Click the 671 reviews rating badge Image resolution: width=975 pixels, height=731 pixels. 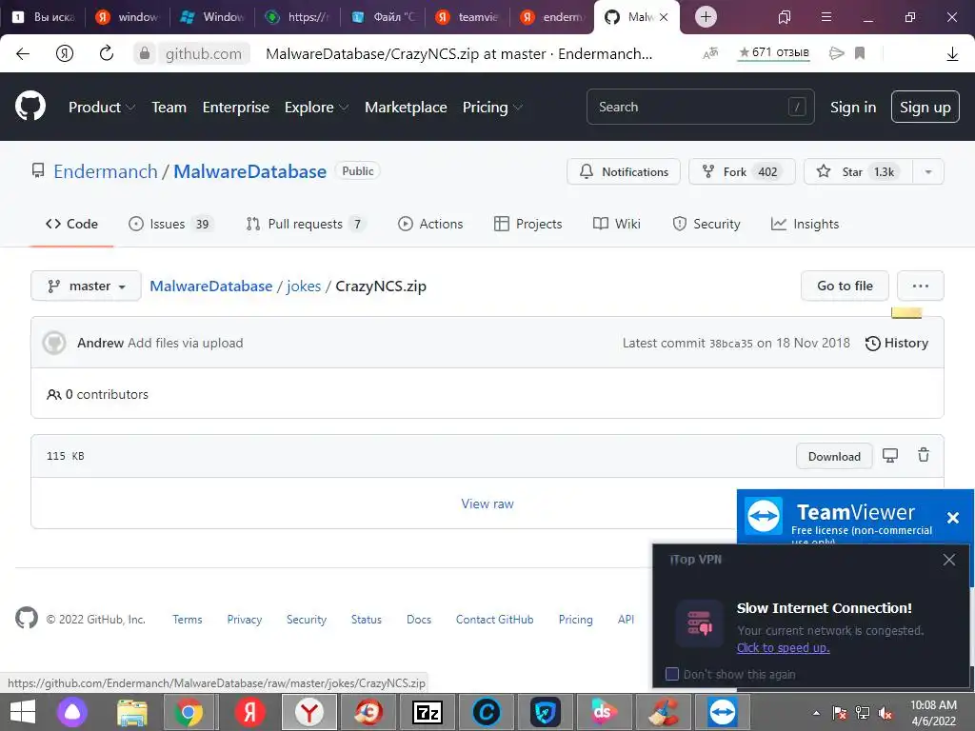pos(773,53)
